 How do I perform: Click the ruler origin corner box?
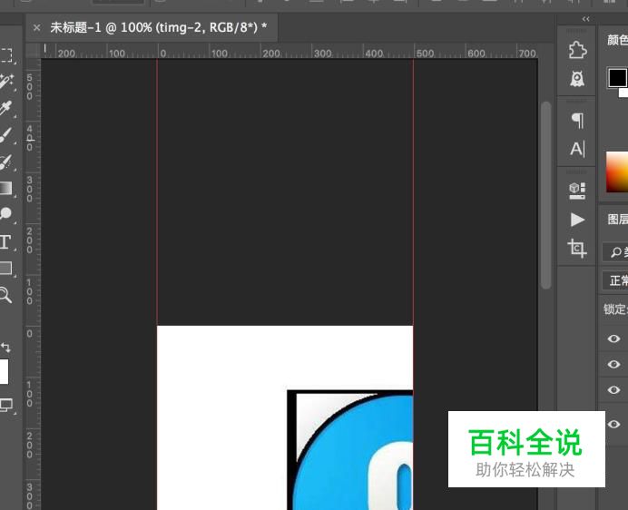33,51
